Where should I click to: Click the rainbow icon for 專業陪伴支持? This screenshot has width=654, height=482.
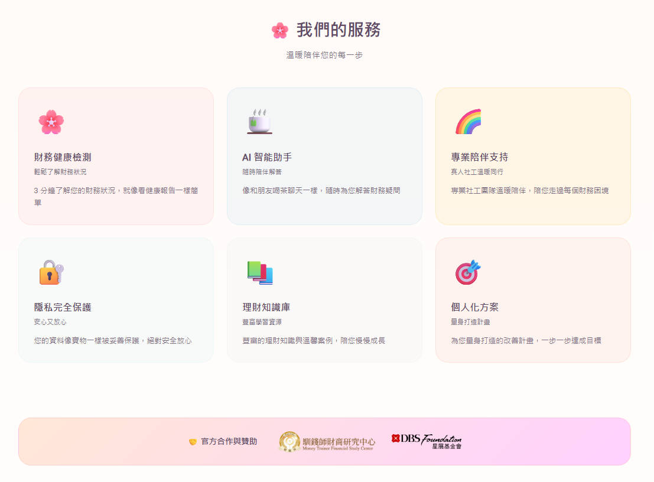click(x=468, y=122)
